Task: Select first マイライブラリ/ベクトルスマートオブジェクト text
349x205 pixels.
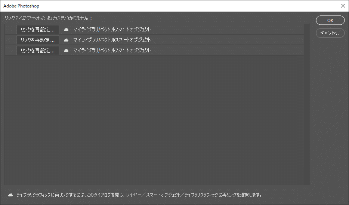Action: click(x=112, y=29)
